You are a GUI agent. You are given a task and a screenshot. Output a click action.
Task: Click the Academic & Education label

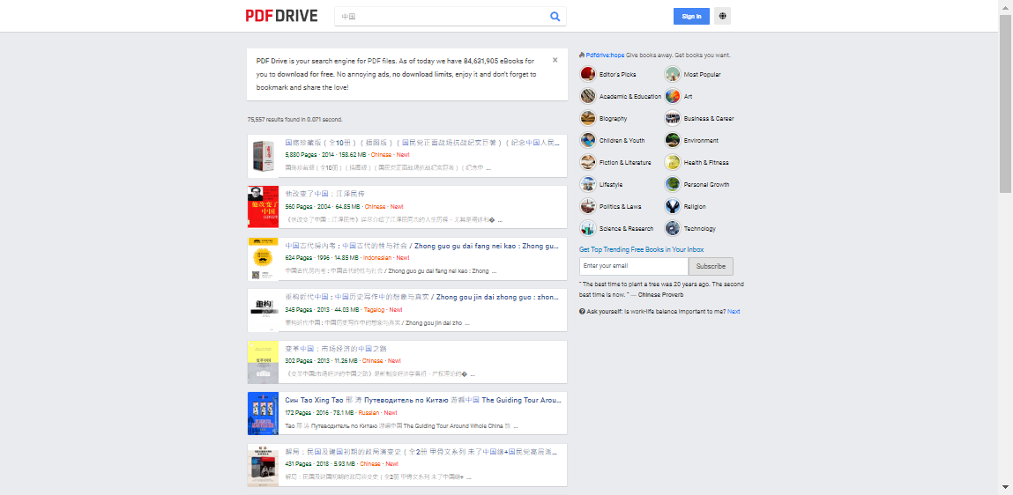point(629,97)
